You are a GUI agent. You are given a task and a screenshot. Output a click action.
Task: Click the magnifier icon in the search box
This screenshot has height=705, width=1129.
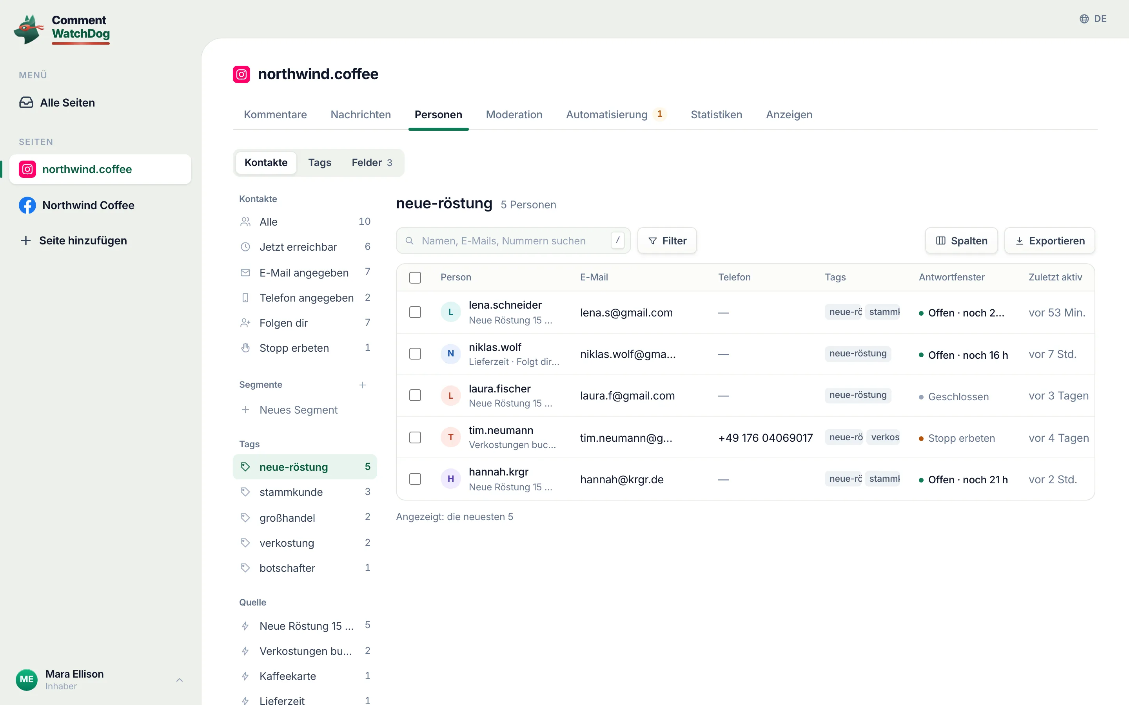click(x=410, y=240)
